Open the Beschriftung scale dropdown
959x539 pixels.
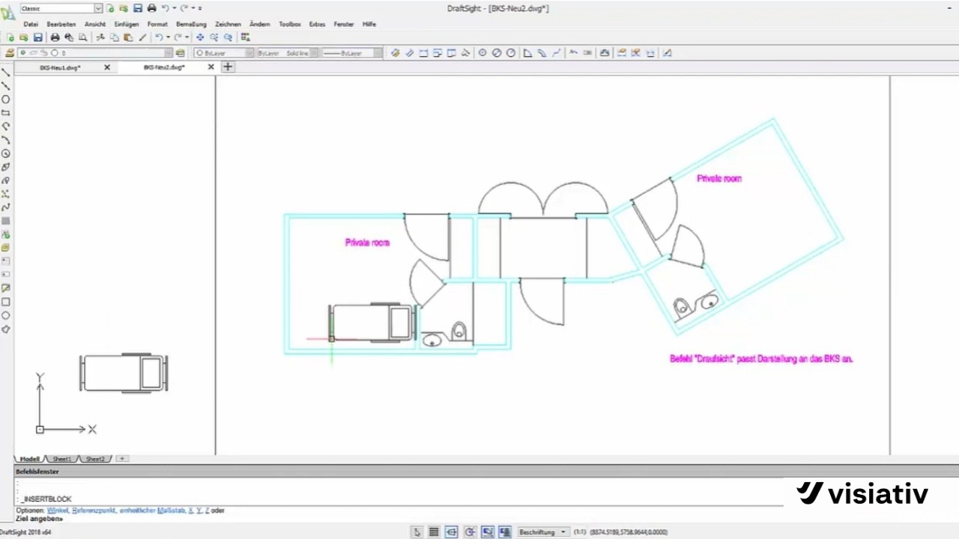[x=542, y=532]
